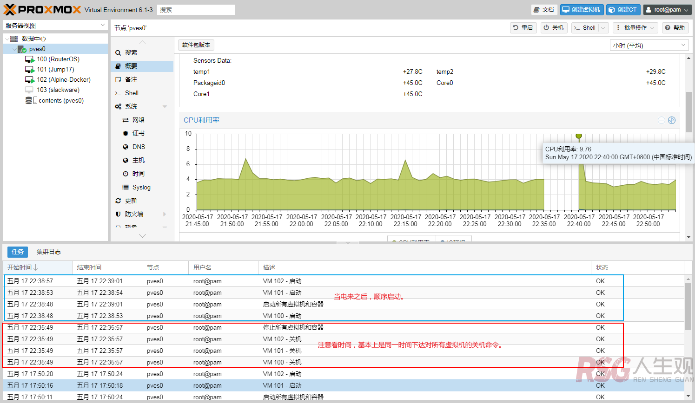Switch to the 任务 tasks tab
Image resolution: width=695 pixels, height=403 pixels.
18,252
